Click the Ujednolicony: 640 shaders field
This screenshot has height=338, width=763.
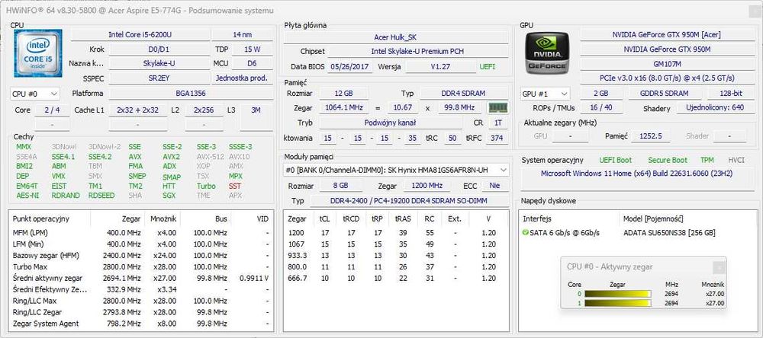click(715, 108)
